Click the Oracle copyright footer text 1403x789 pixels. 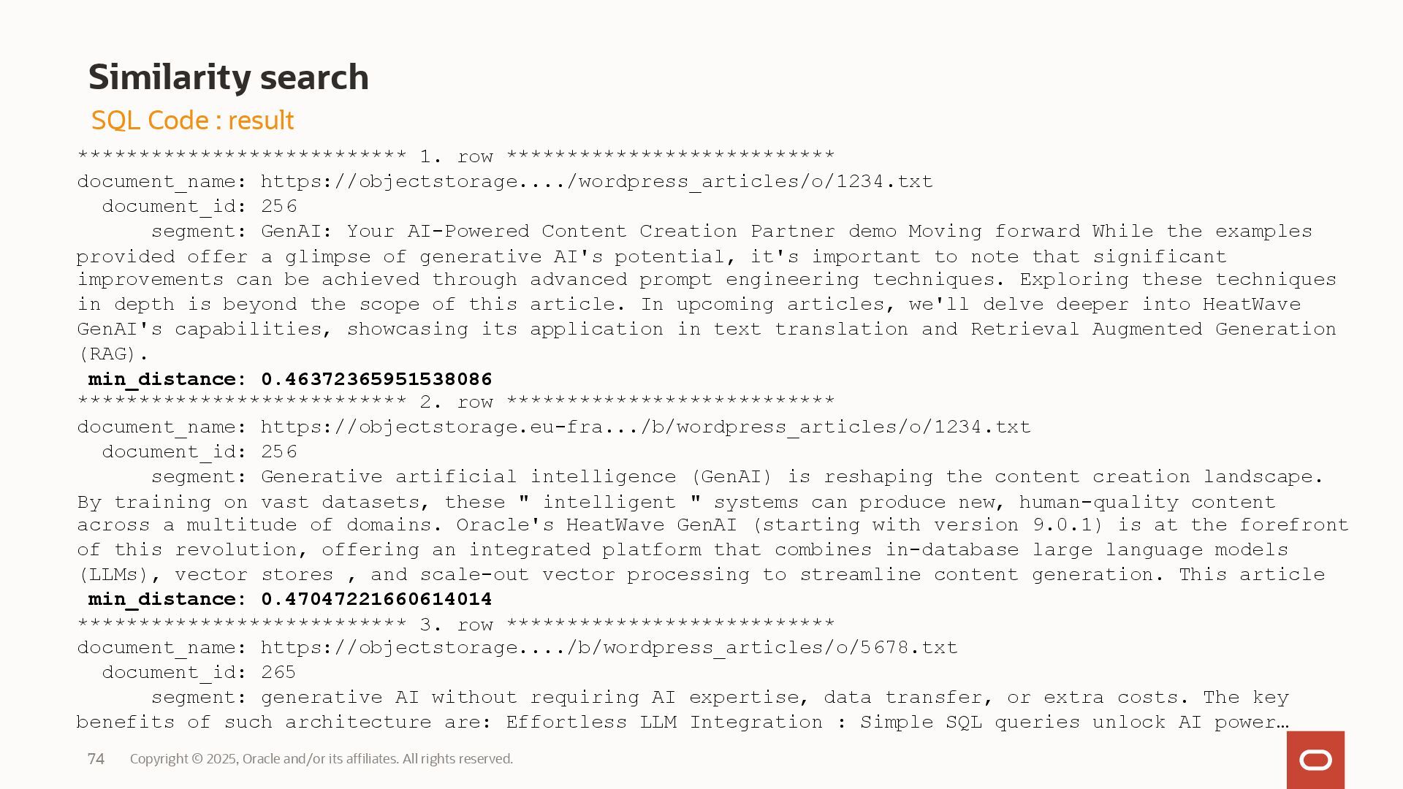click(322, 759)
